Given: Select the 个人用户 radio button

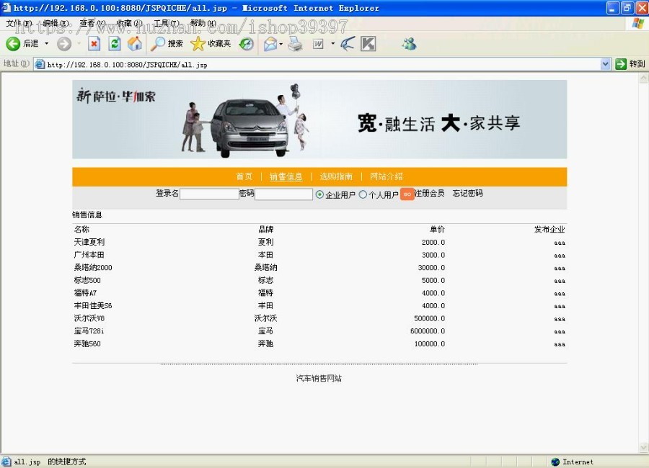Looking at the screenshot, I should click(363, 194).
